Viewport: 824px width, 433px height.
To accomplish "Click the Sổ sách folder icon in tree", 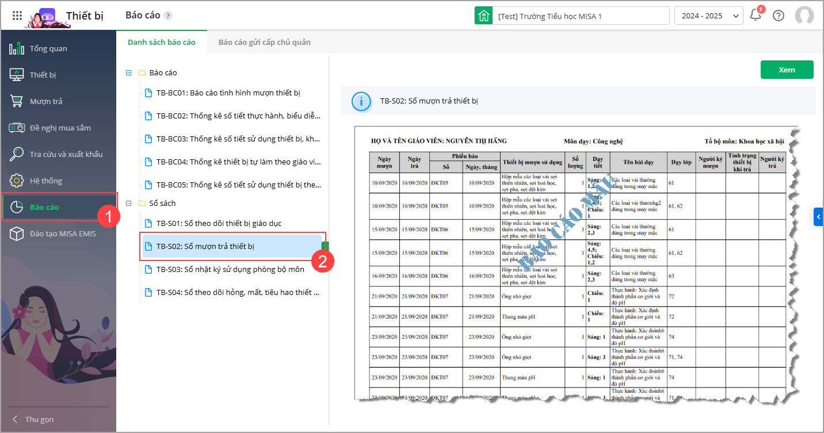I will coord(142,203).
